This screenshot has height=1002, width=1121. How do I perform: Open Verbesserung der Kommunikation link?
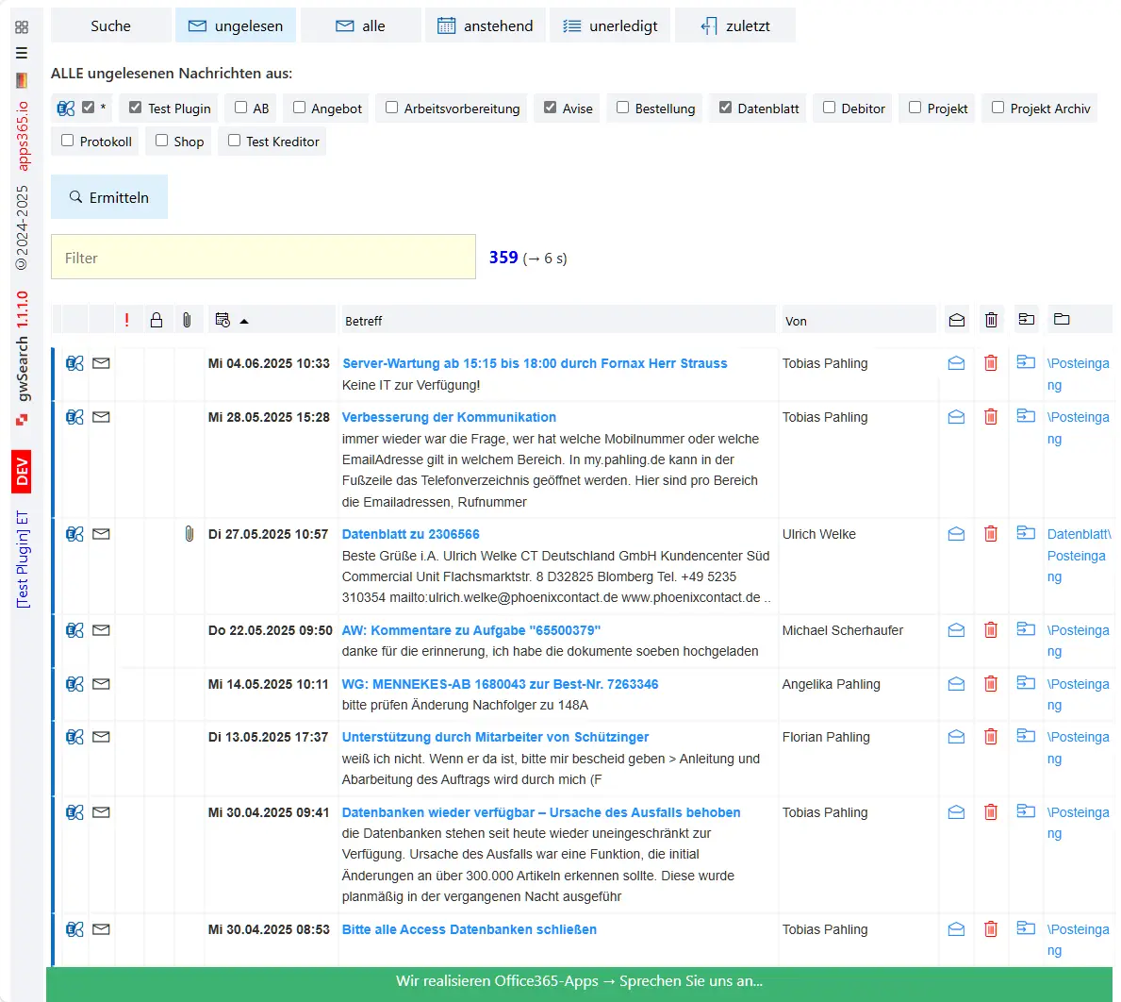(x=449, y=417)
